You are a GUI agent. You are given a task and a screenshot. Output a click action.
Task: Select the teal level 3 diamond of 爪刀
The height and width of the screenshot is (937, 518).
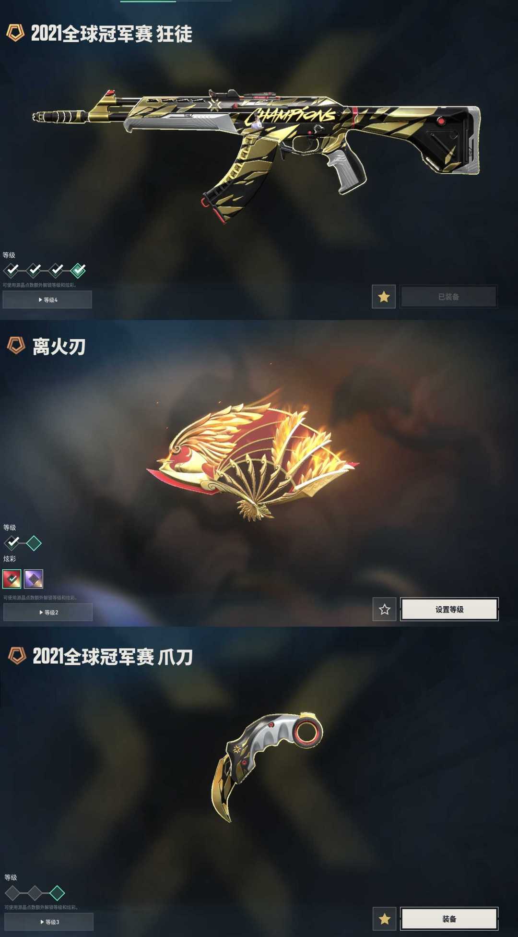[57, 893]
